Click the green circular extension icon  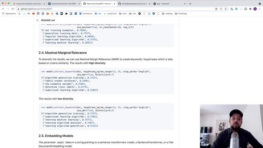pyautogui.click(x=236, y=9)
